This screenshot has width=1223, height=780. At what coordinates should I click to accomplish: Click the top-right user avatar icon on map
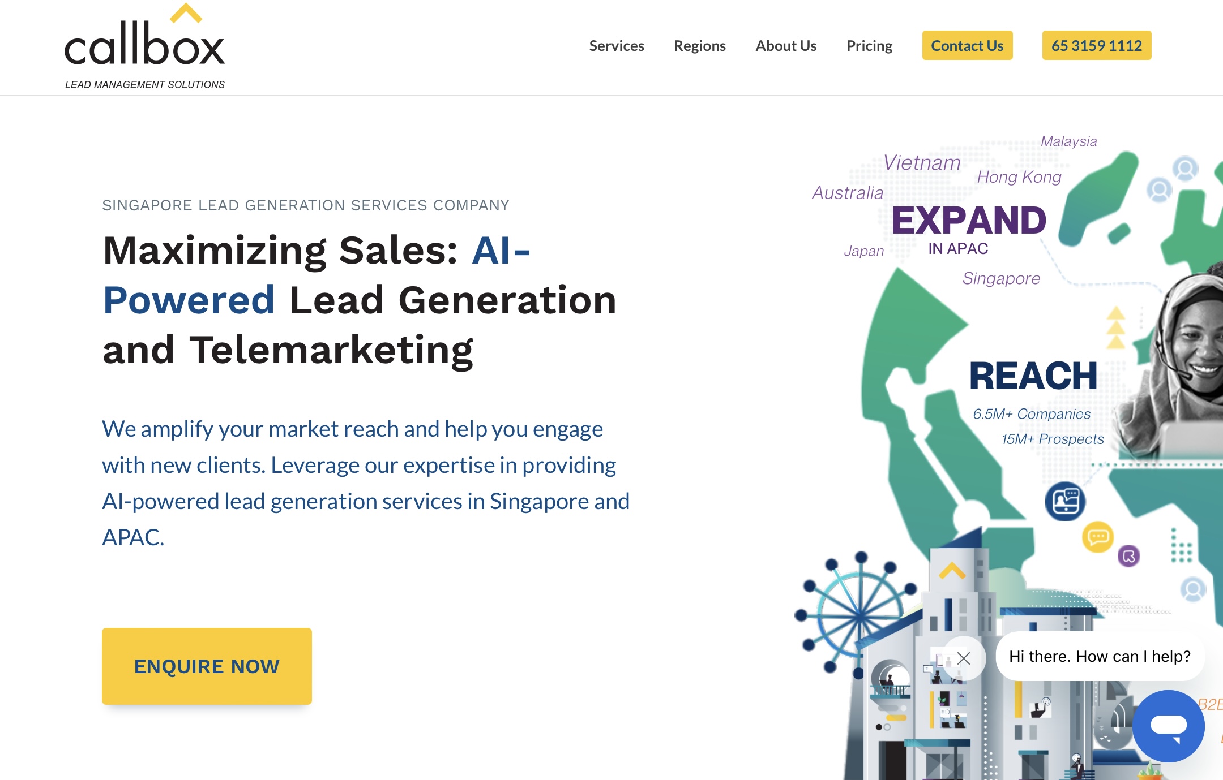[1185, 169]
